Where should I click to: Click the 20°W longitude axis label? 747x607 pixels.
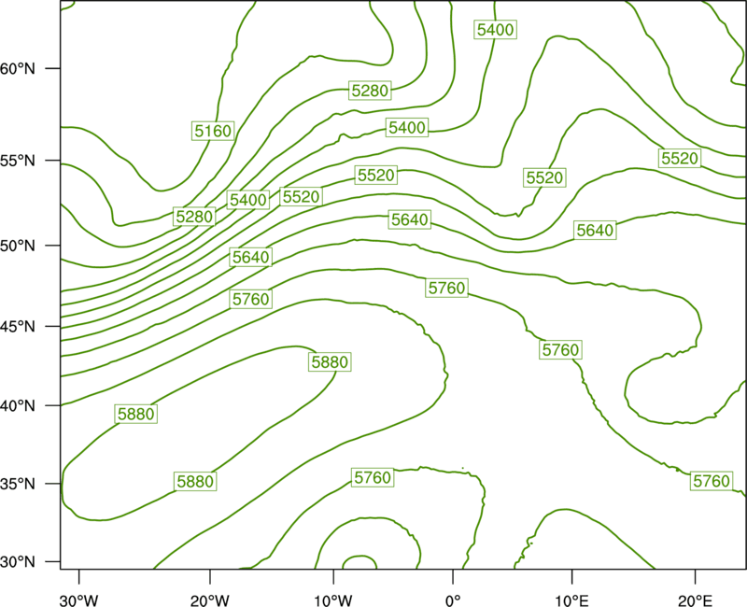210,600
